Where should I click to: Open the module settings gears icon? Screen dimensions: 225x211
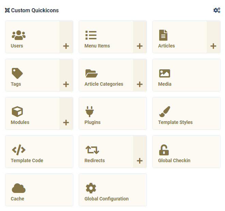[217, 10]
